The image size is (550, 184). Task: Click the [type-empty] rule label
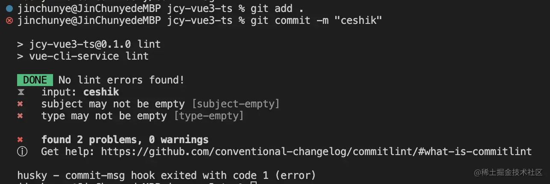[x=209, y=116]
